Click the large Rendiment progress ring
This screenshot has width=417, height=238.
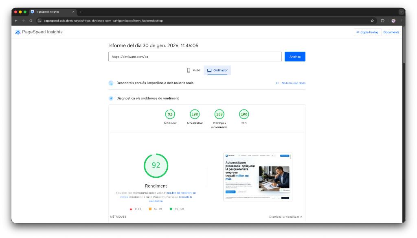coord(156,166)
